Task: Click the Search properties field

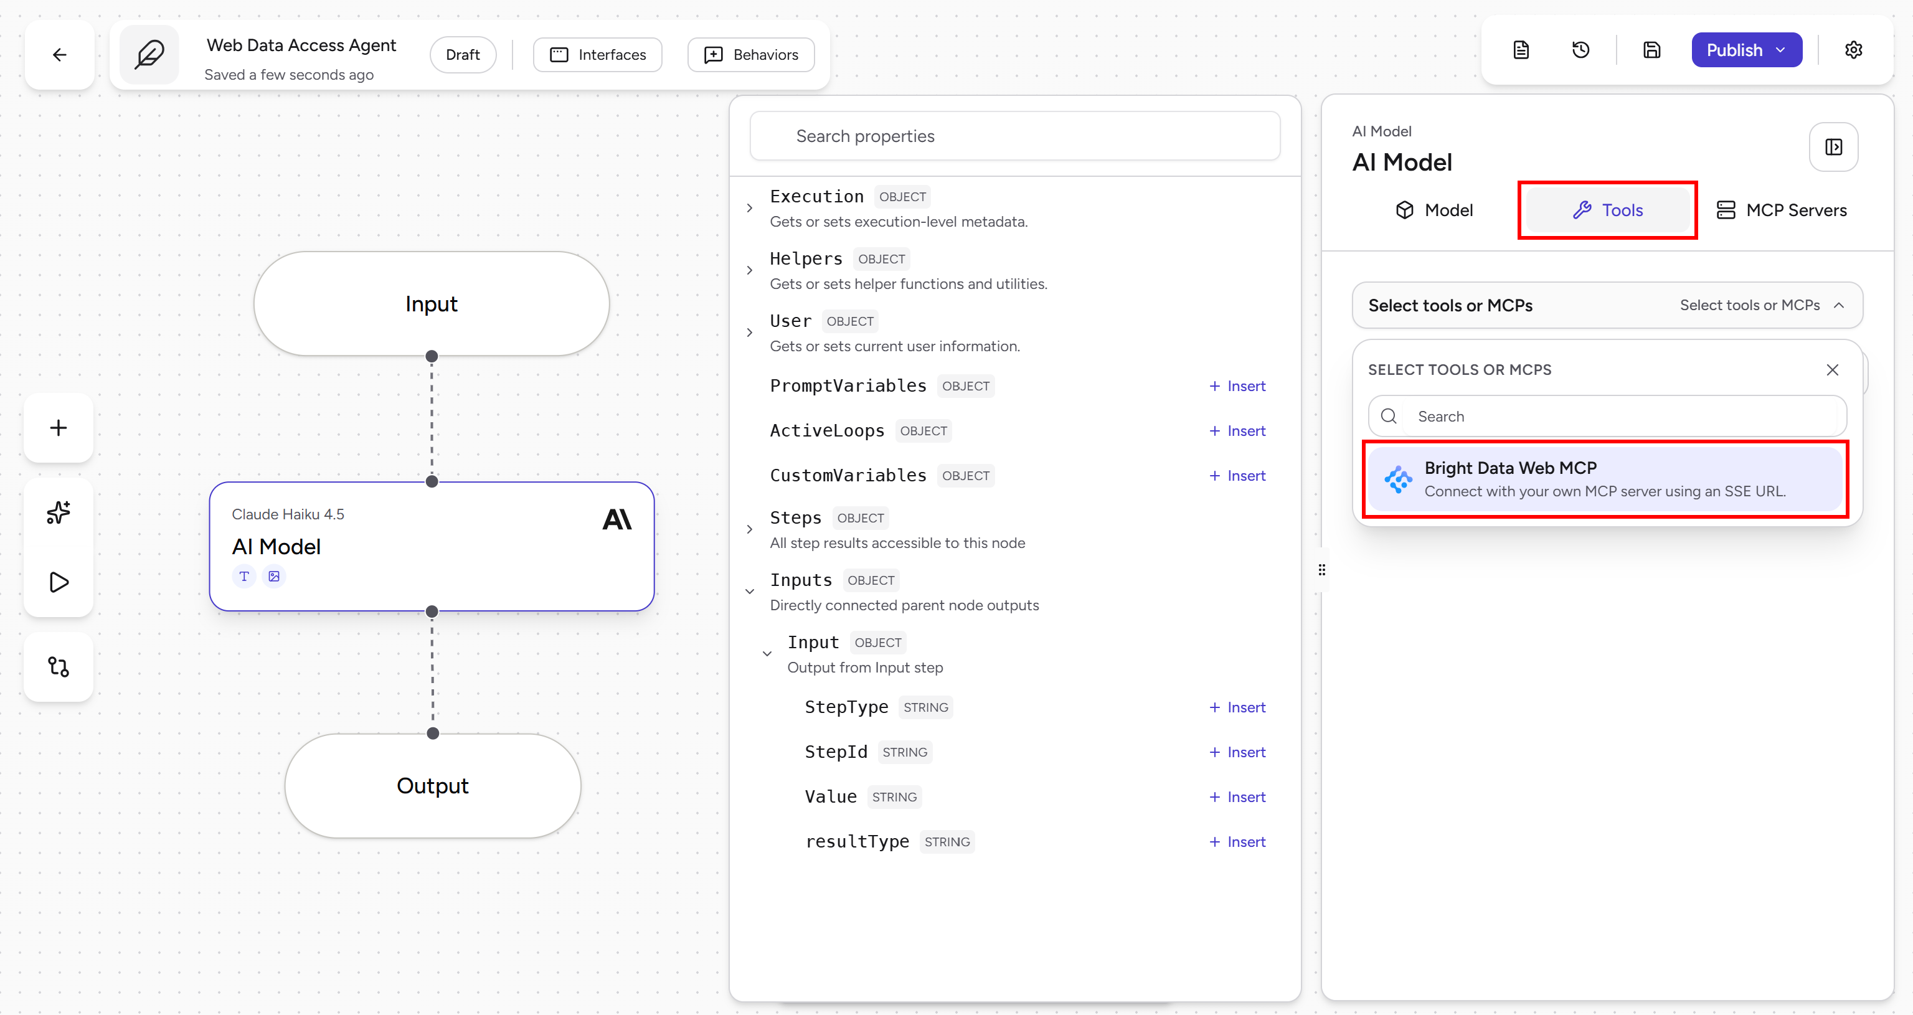Action: click(x=1014, y=136)
